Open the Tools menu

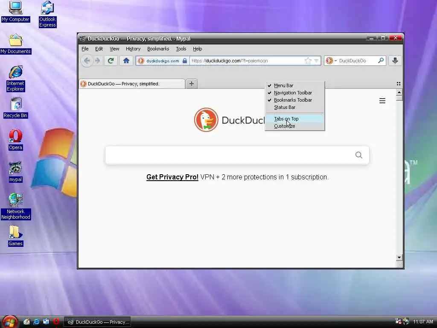point(181,49)
